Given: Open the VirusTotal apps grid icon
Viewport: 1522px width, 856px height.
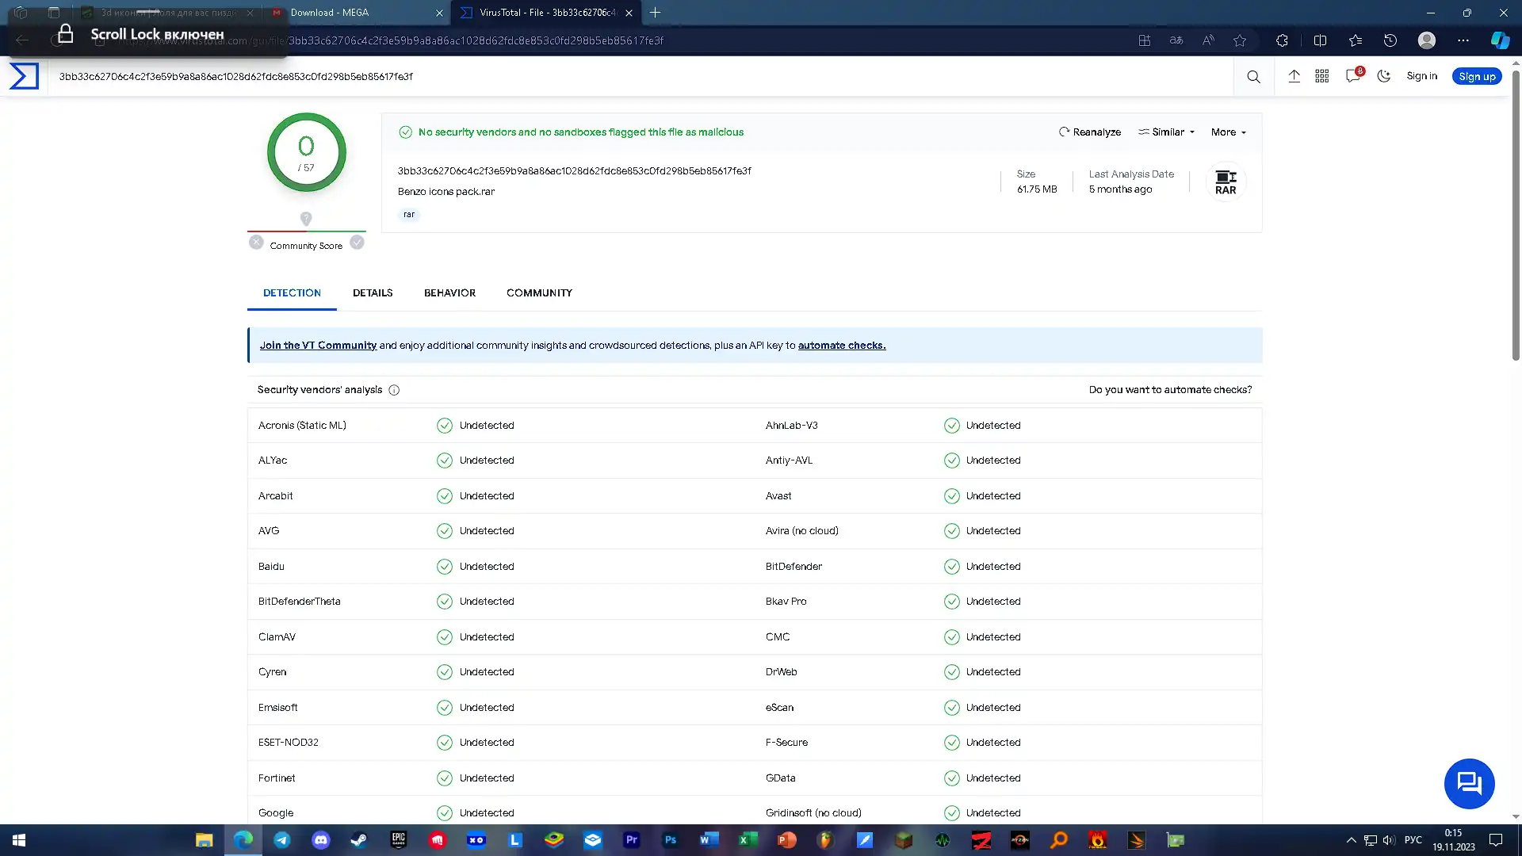Looking at the screenshot, I should (x=1322, y=76).
